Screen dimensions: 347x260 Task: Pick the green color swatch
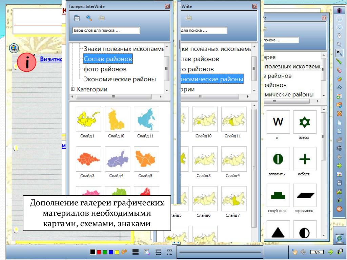[x=105, y=252]
